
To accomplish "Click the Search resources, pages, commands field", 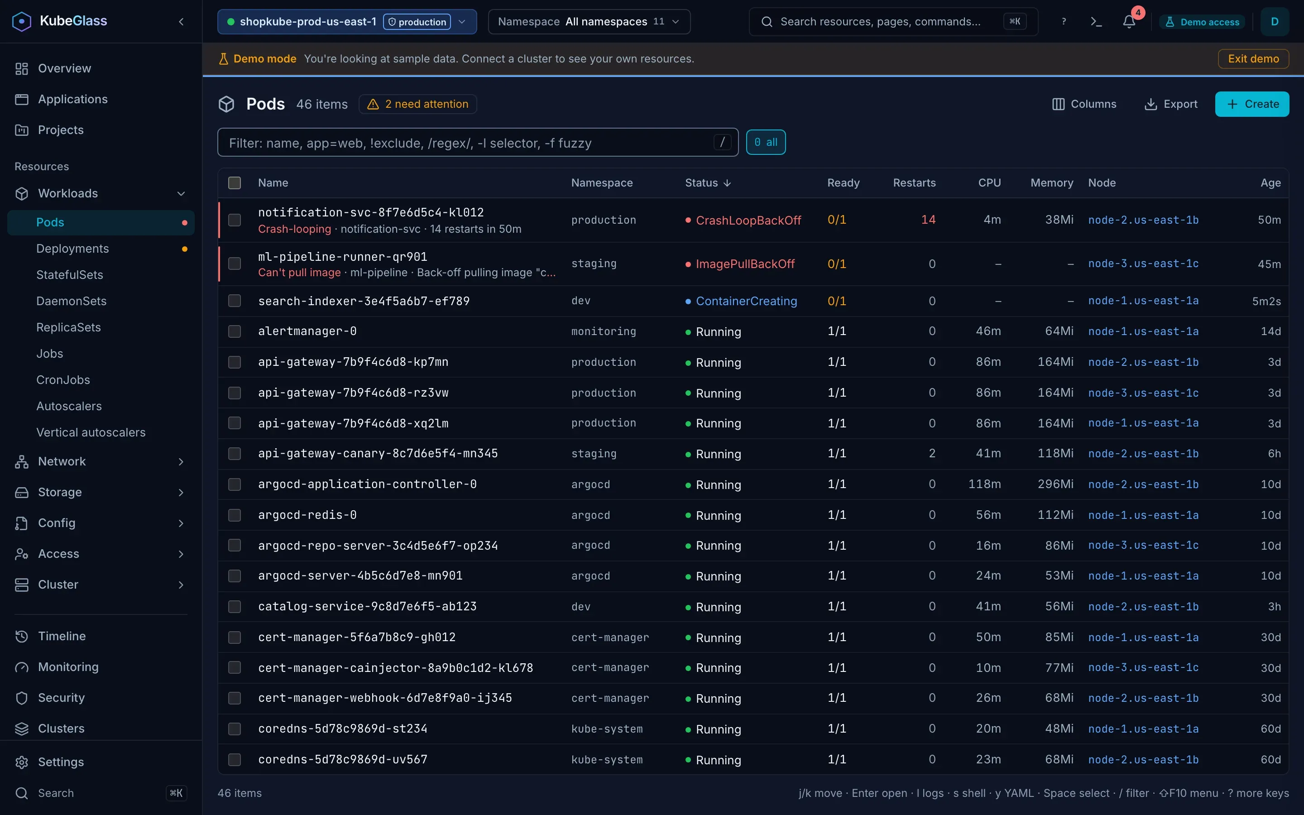I will [x=893, y=22].
